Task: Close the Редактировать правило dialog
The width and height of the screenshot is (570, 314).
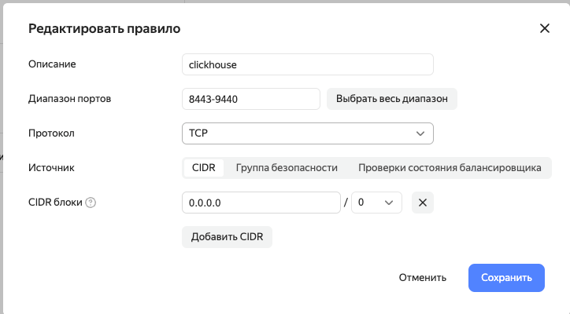Action: coord(545,28)
